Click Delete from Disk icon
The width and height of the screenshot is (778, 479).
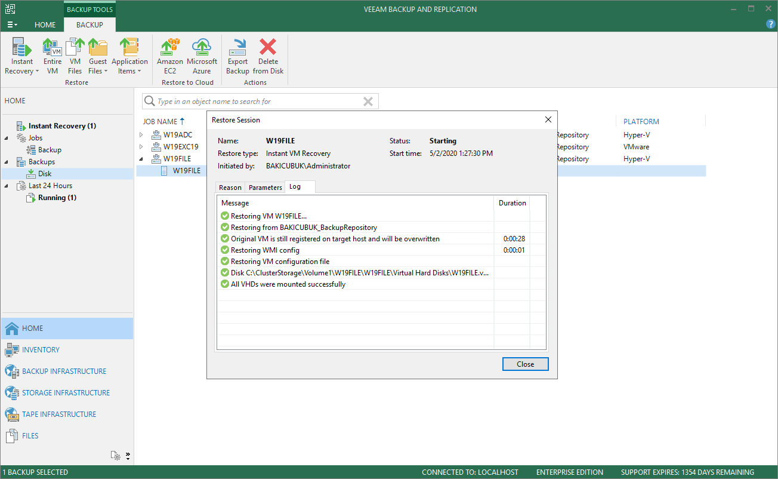point(268,56)
